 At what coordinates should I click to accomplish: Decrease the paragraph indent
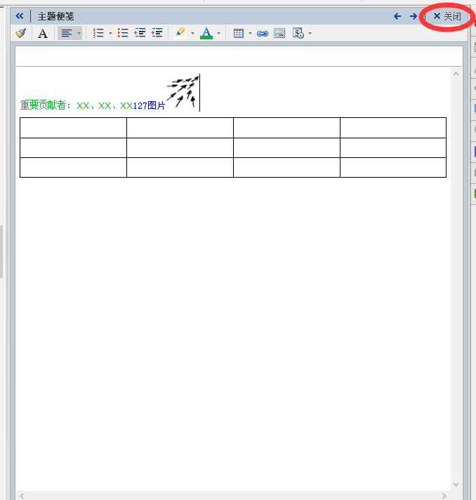(140, 33)
